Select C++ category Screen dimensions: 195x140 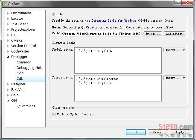15,35
